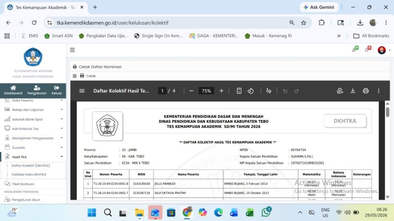Rotate the PDF counterclockwise
Viewport: 394px width, 221px height.
[x=250, y=91]
